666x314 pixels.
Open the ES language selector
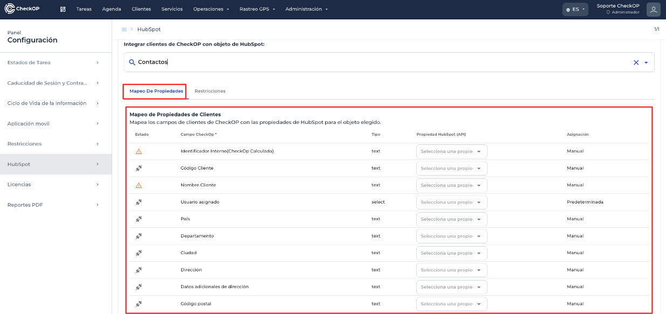coord(575,9)
